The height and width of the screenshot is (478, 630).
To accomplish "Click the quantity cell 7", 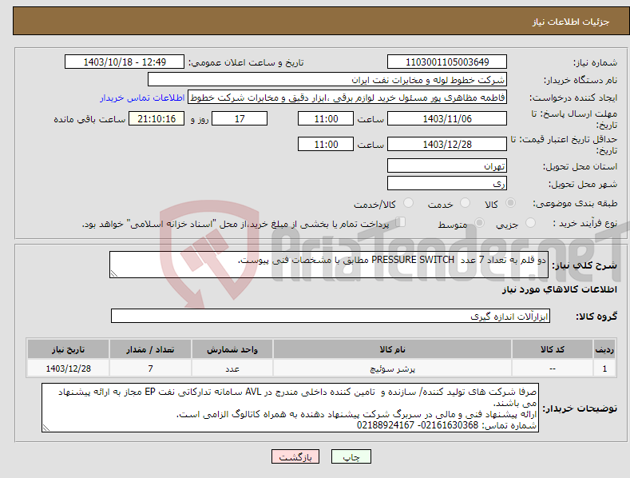I will pyautogui.click(x=150, y=368).
